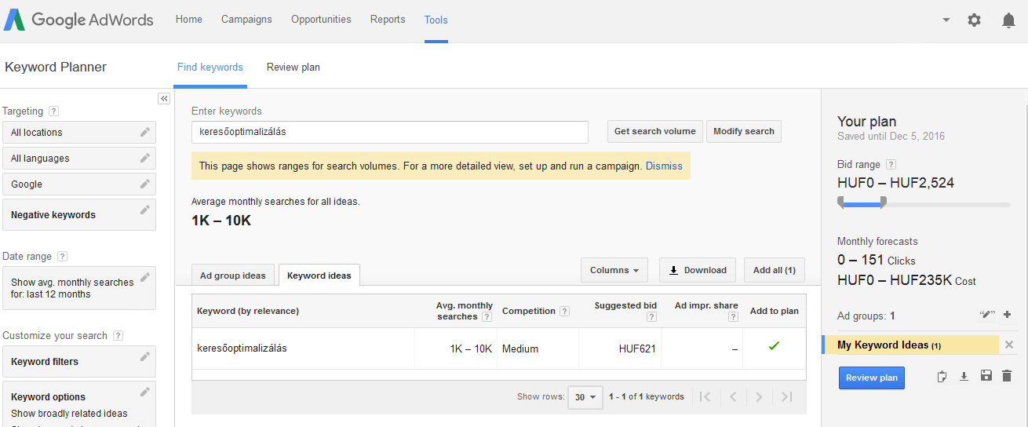
Task: Click the Google AdWords logo
Action: pos(78,20)
